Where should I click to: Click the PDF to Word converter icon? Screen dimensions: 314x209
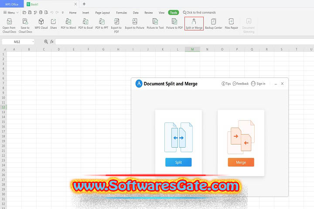[68, 24]
